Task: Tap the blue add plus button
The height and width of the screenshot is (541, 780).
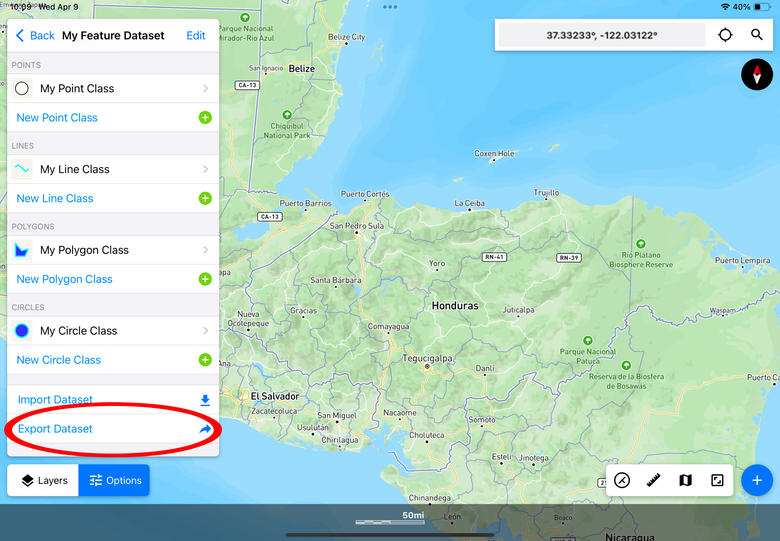Action: 756,480
